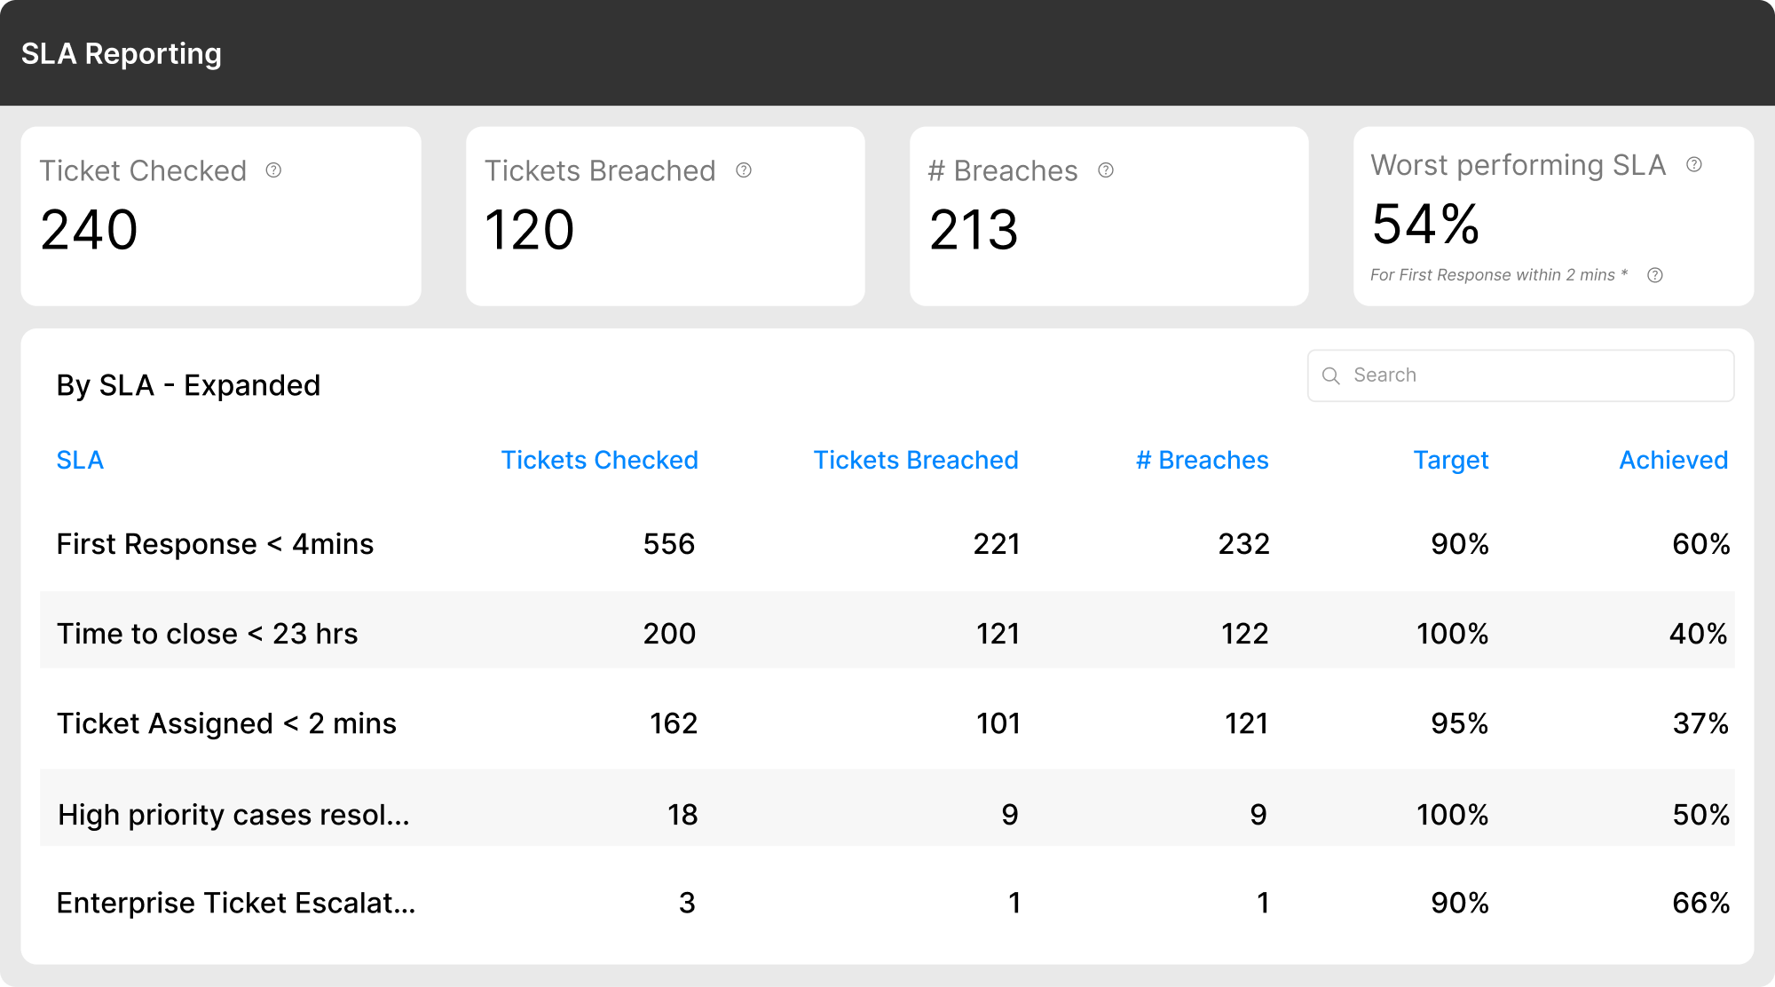This screenshot has width=1775, height=987.
Task: Sort table by the SLA column header
Action: pos(80,460)
